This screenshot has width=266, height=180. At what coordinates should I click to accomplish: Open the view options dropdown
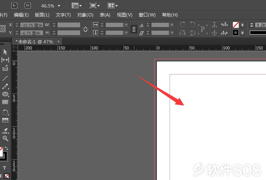tap(77, 6)
